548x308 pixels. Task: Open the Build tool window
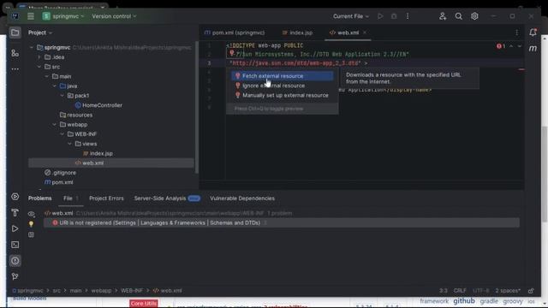(15, 212)
